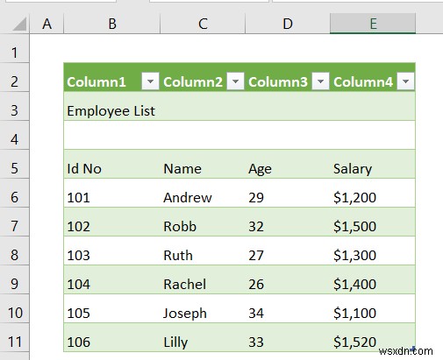Viewport: 443px width, 360px height.
Task: Click the Column4 header cell text
Action: tap(363, 82)
